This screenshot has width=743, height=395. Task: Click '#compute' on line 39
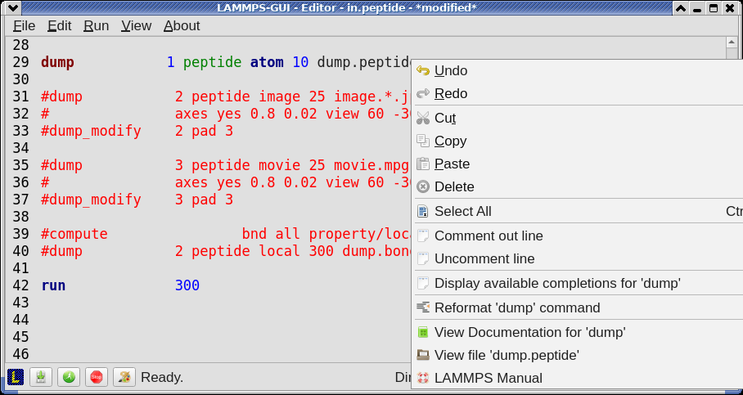pos(74,234)
